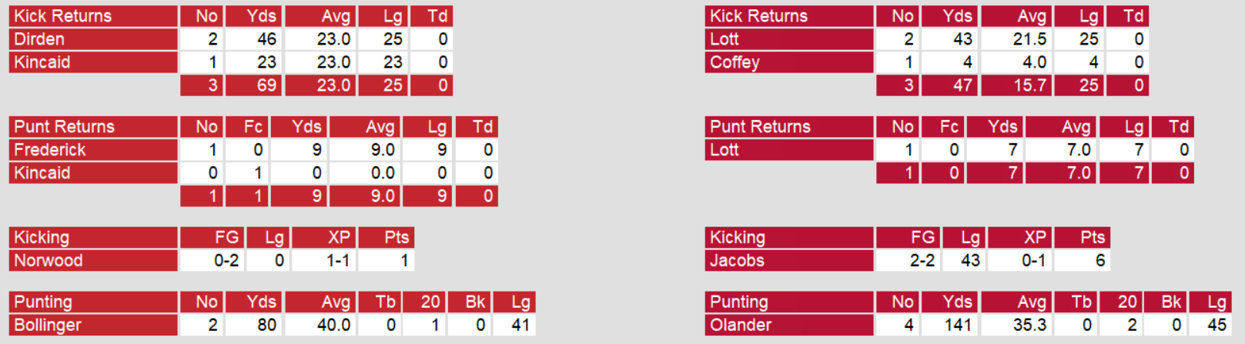Select the left Kicking table header
This screenshot has height=344, width=1245.
pyautogui.click(x=42, y=238)
